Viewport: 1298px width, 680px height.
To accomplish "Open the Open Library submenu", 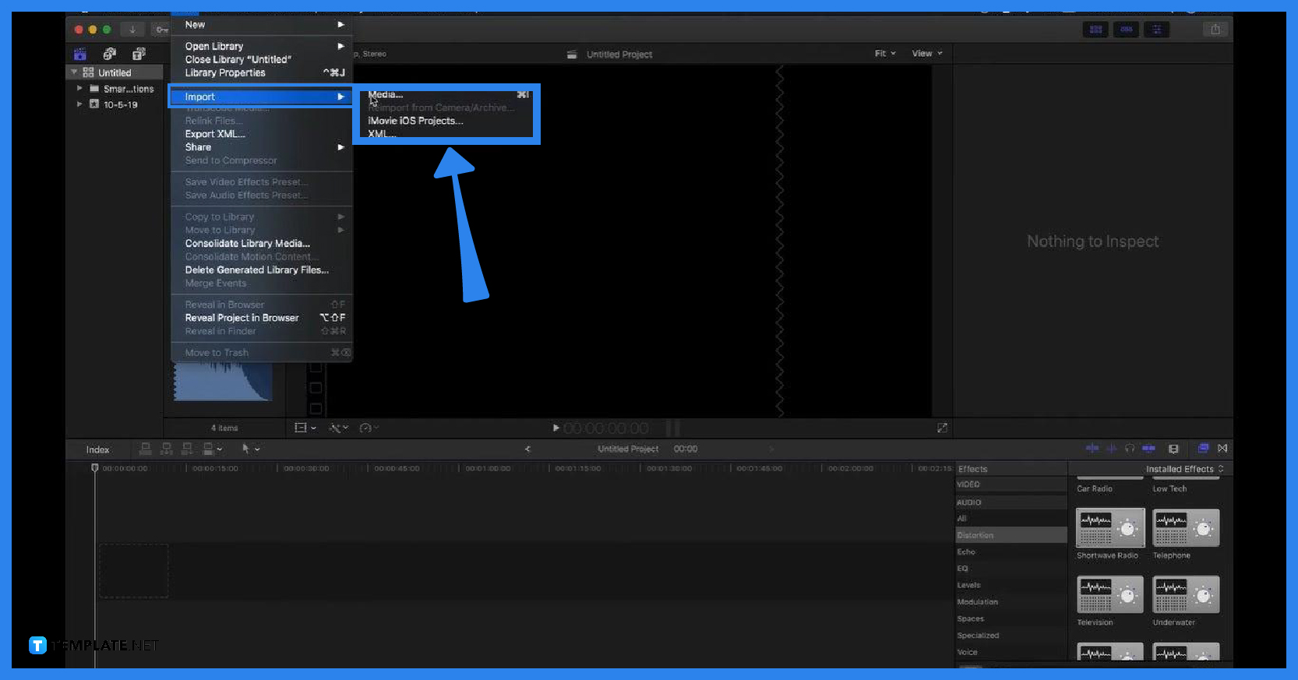I will click(x=262, y=46).
